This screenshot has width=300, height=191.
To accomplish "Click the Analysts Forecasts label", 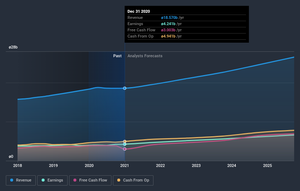I will coord(145,56).
